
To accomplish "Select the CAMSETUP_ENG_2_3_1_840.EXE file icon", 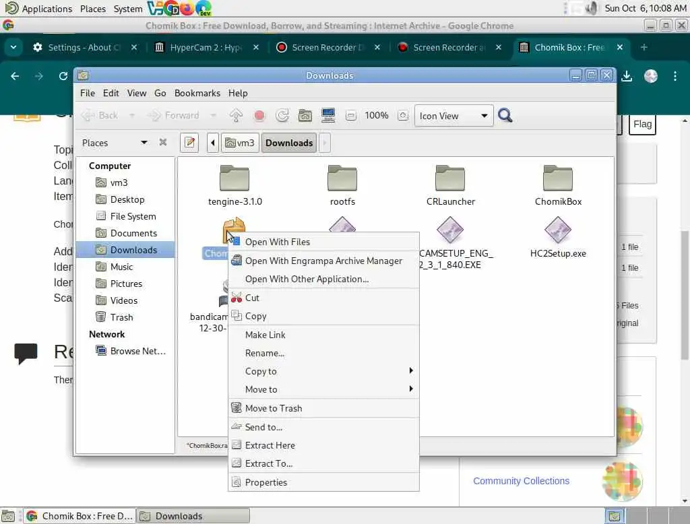I will click(450, 230).
